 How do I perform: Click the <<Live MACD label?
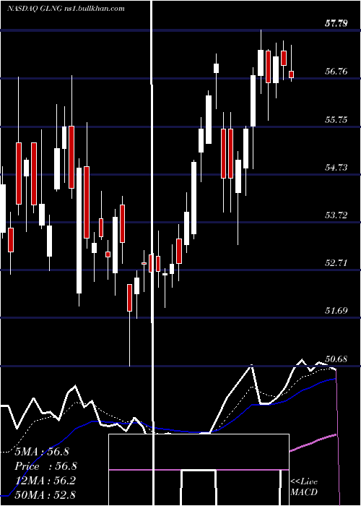tap(304, 487)
